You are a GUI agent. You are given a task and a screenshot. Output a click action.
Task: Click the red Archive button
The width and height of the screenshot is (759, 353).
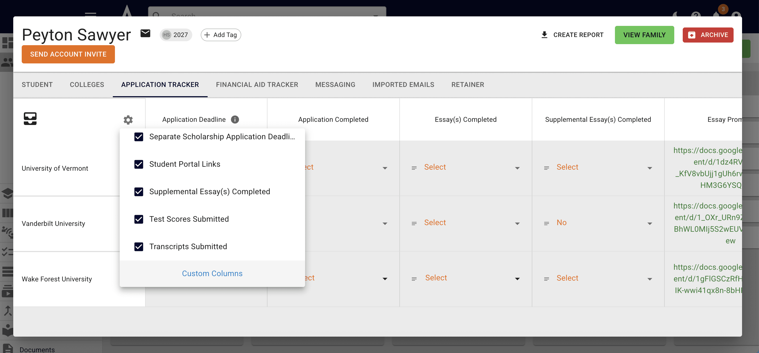click(708, 35)
